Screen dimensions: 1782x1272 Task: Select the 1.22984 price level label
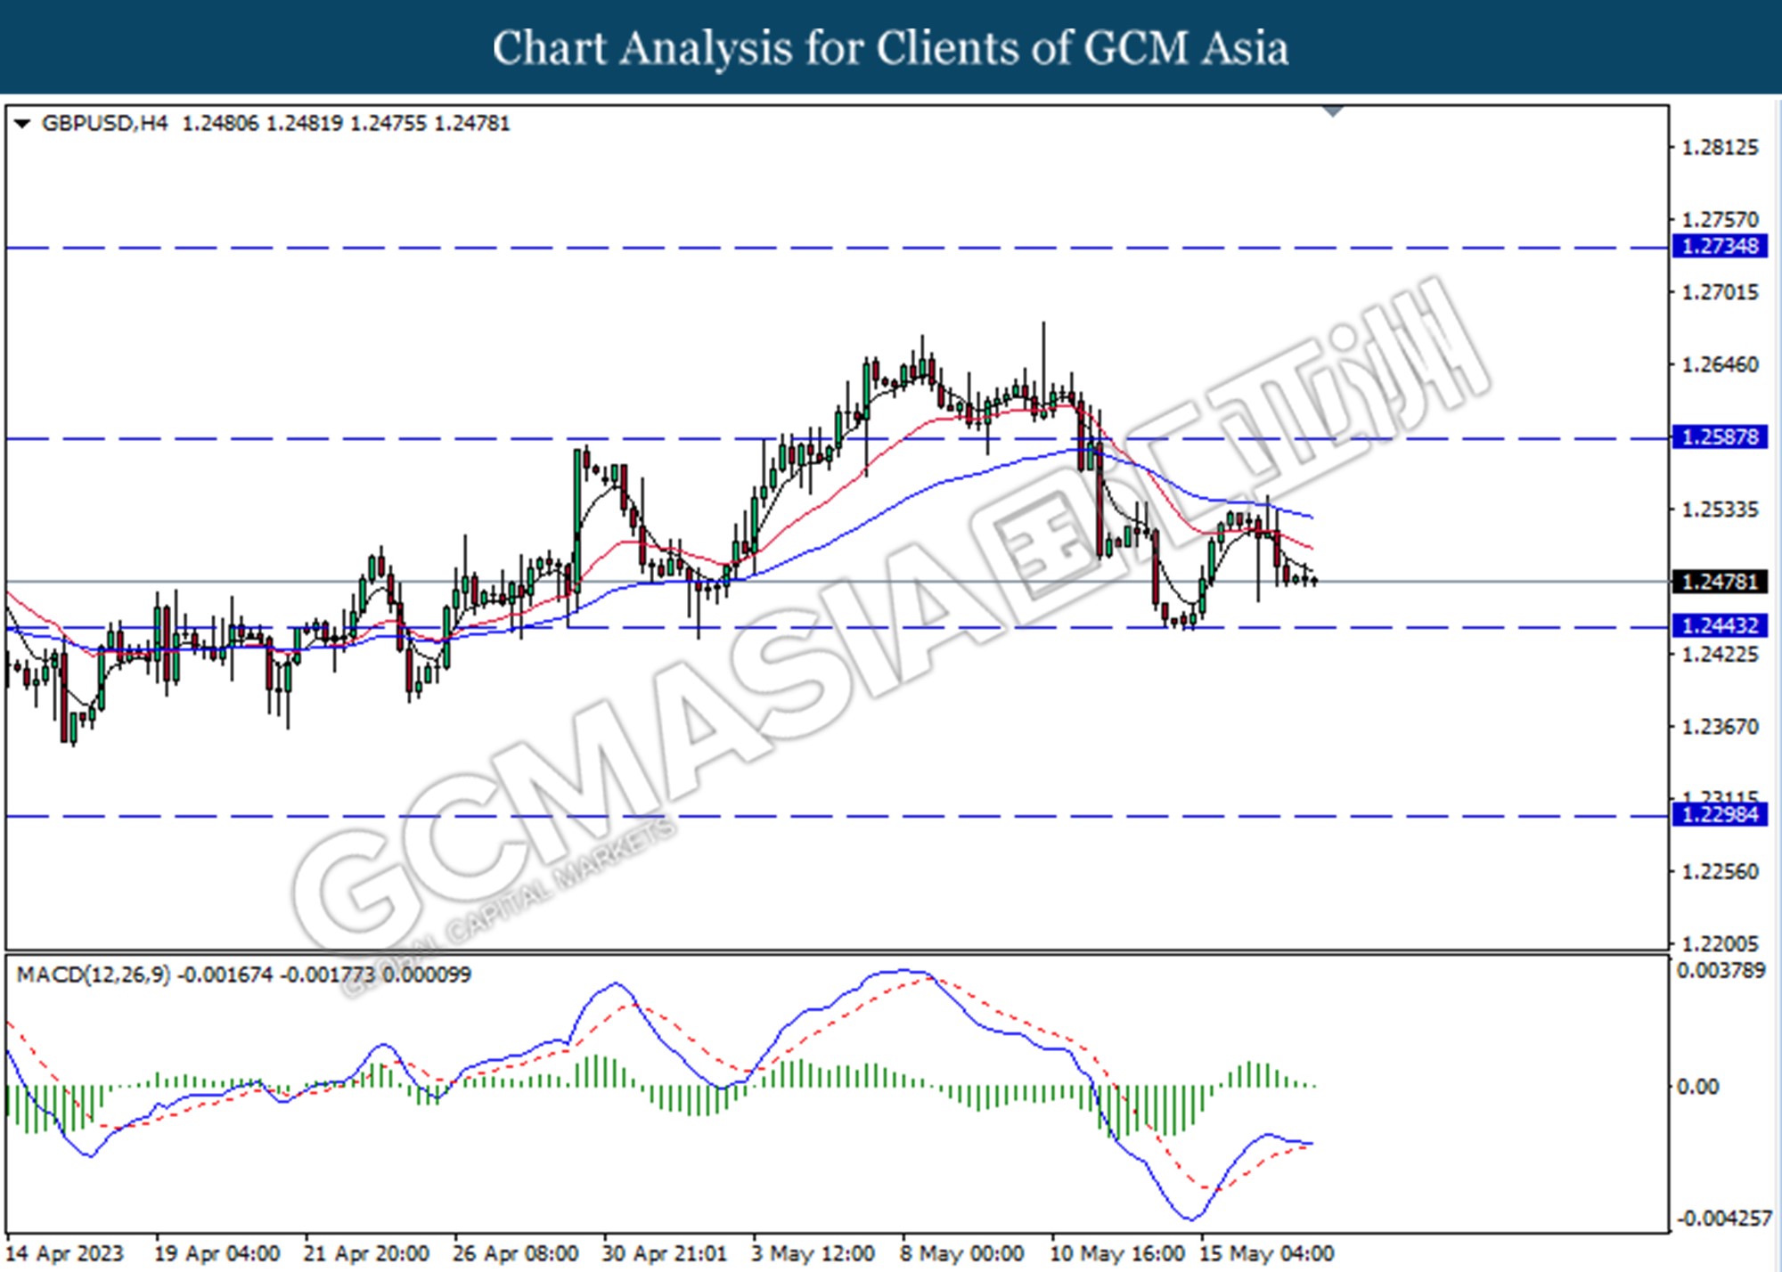click(1720, 814)
